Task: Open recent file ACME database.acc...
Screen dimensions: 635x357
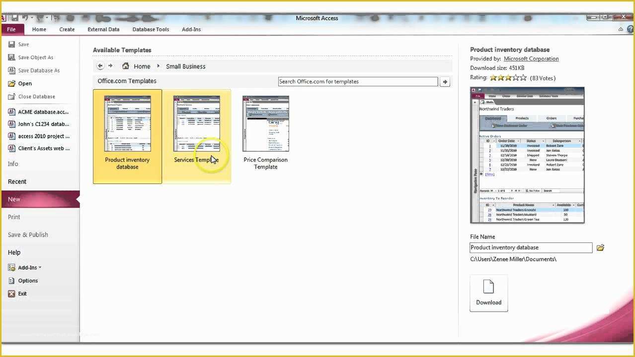Action: pyautogui.click(x=39, y=112)
